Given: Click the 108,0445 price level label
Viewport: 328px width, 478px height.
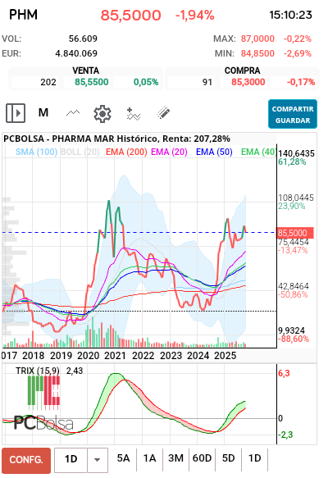Looking at the screenshot, I should [296, 198].
